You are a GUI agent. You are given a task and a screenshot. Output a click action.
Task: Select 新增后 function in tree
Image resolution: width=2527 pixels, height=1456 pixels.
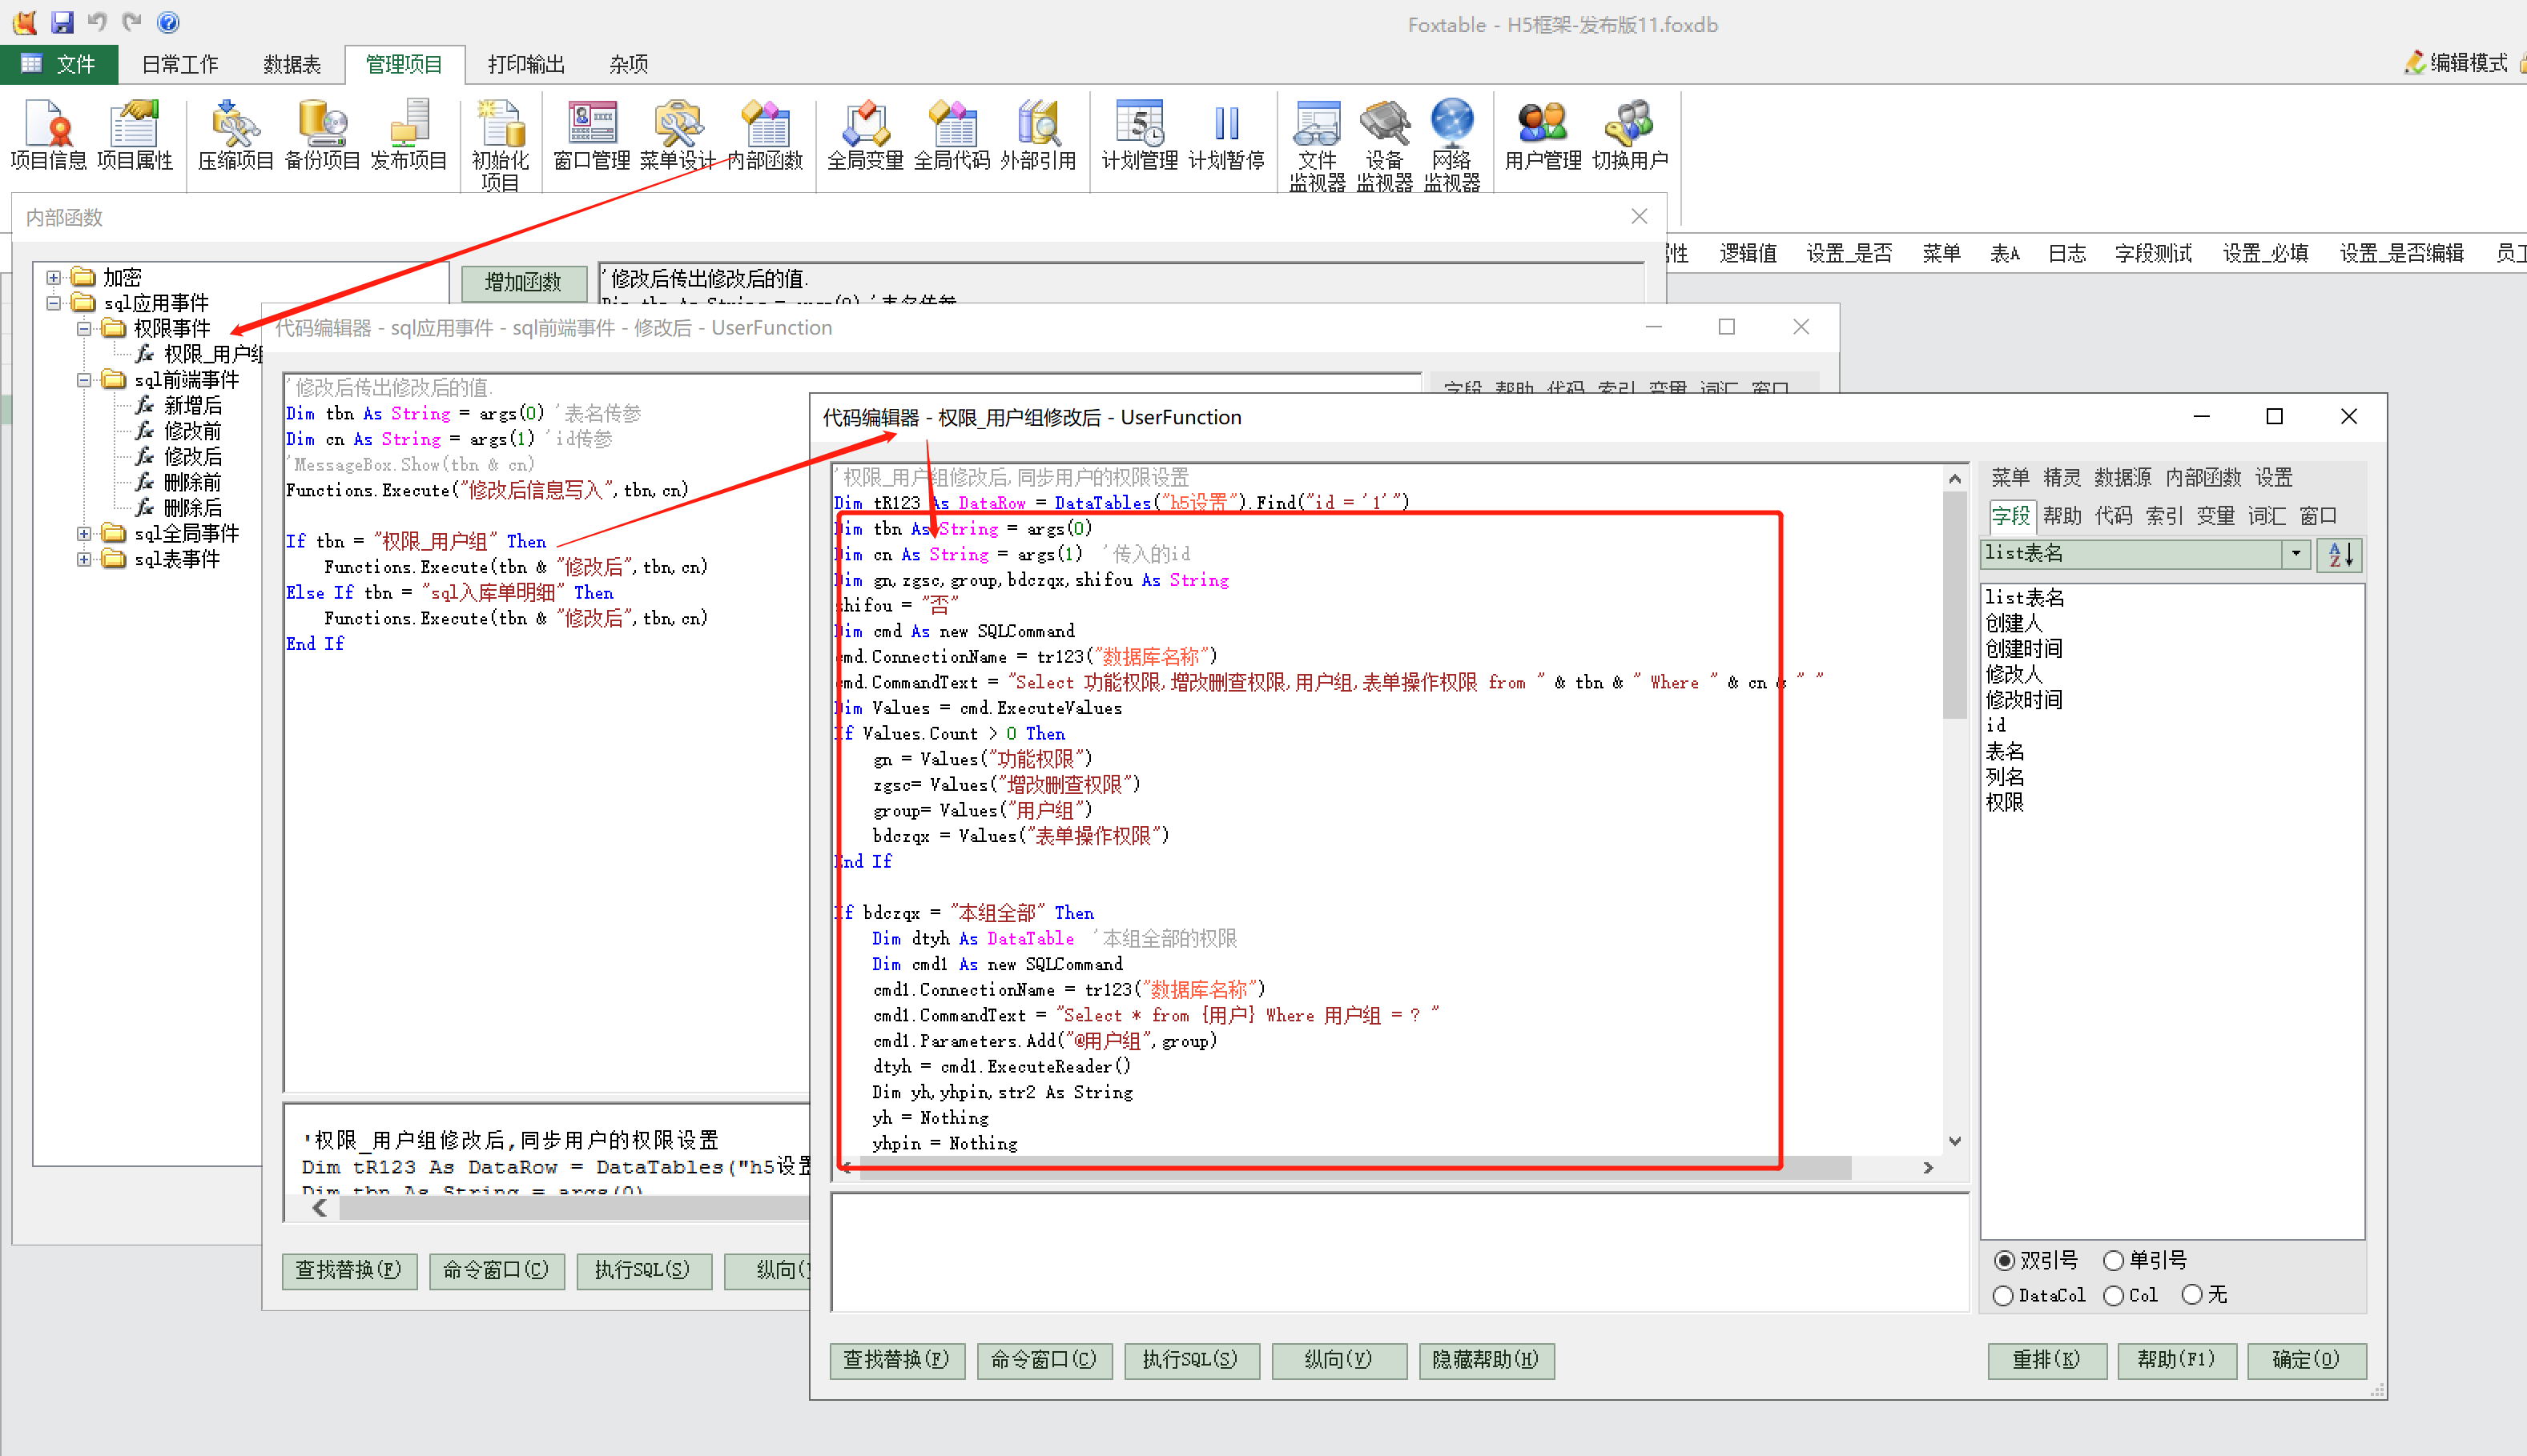[193, 406]
